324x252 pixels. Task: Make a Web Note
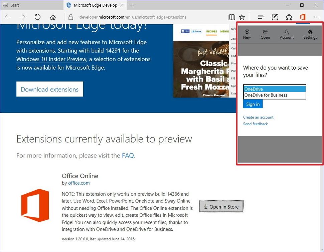point(275,17)
